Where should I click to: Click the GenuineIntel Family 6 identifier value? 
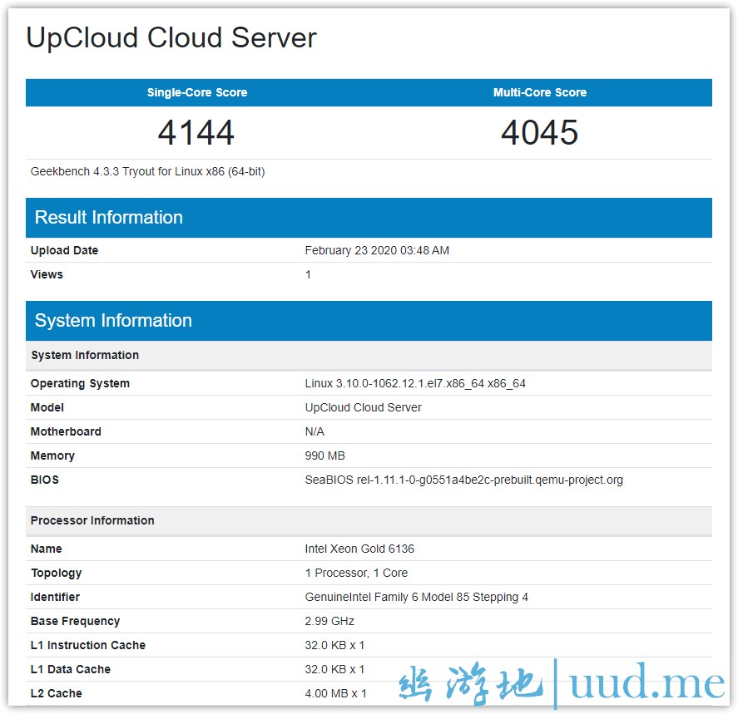click(416, 597)
